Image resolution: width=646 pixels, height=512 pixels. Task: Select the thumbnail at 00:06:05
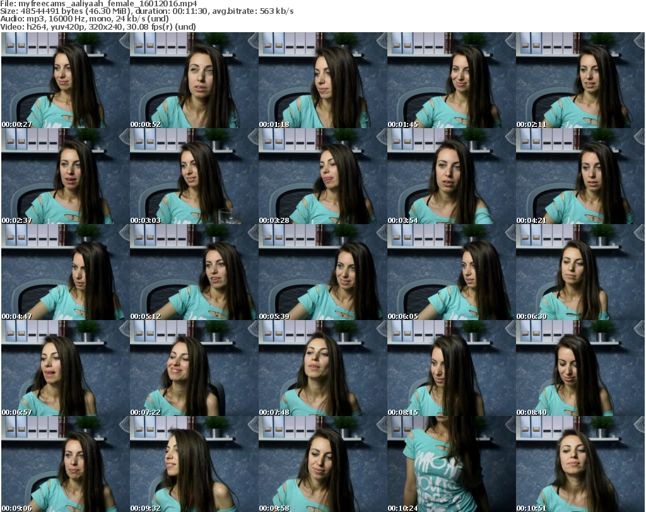(451, 273)
